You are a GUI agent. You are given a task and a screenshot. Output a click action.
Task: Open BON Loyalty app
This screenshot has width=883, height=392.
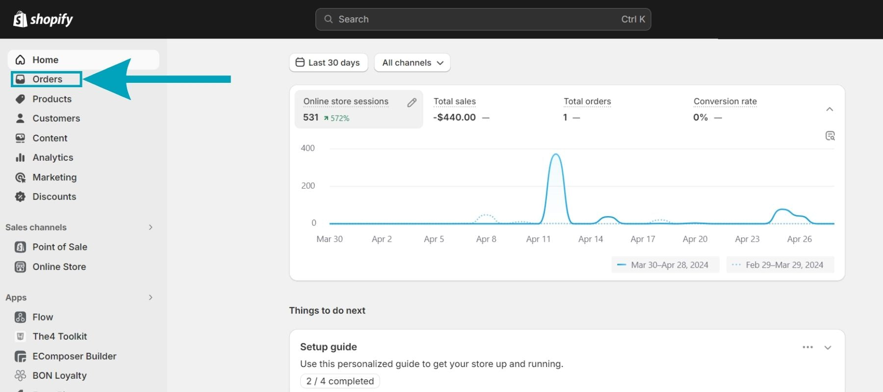pos(59,375)
